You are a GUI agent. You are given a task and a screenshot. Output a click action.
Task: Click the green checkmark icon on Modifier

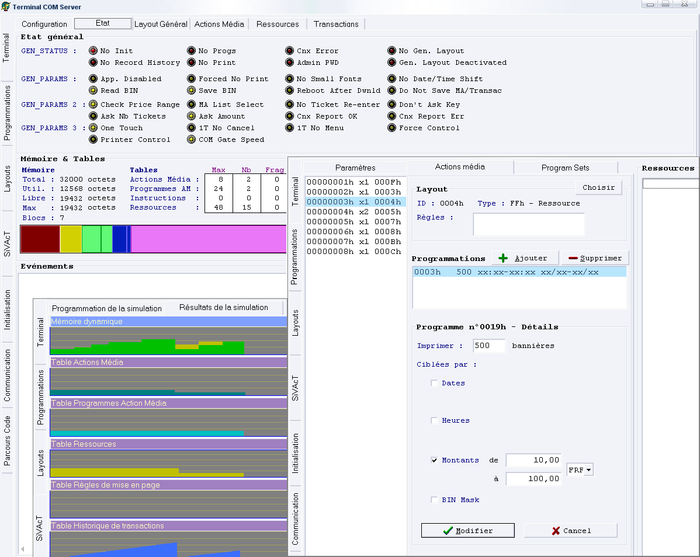[448, 531]
